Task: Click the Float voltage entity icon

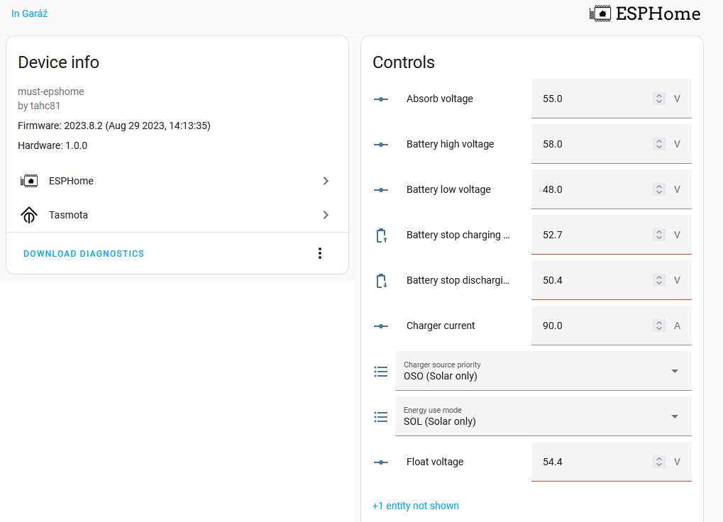Action: pyautogui.click(x=381, y=462)
